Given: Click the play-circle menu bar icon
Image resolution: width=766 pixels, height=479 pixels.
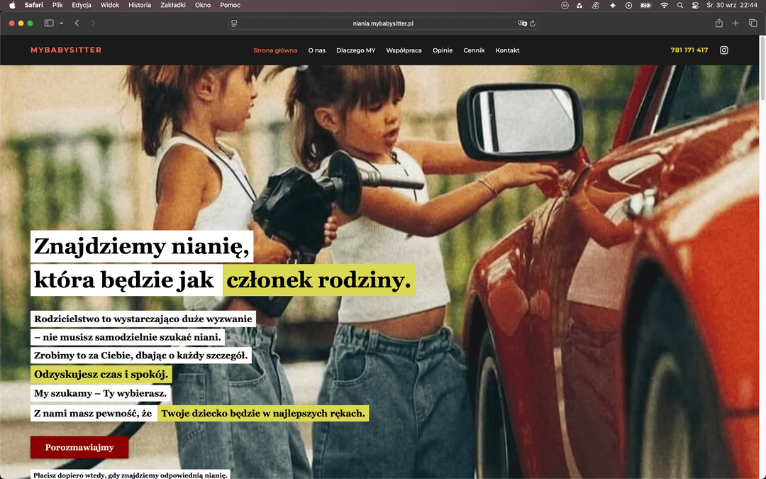Looking at the screenshot, I should [x=628, y=6].
